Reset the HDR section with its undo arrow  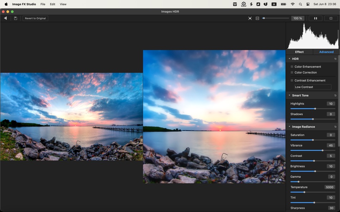tap(335, 59)
